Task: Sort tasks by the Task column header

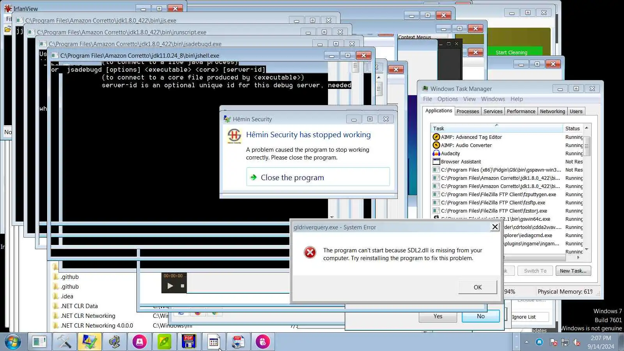Action: click(496, 128)
